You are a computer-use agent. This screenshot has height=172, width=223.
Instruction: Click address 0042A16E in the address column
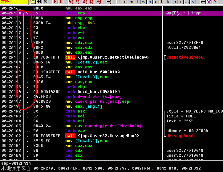(11, 8)
